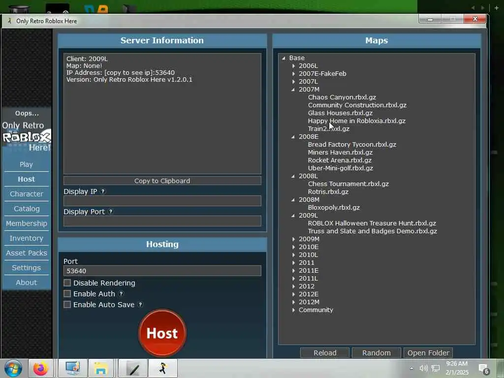The height and width of the screenshot is (378, 504).
Task: Select Bloxopoly.rbxl.gz map
Action: [334, 207]
